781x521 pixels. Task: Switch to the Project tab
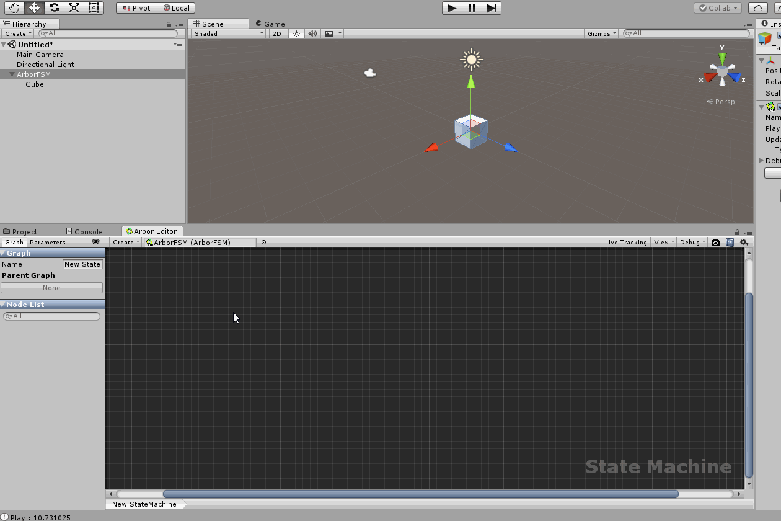(20, 232)
